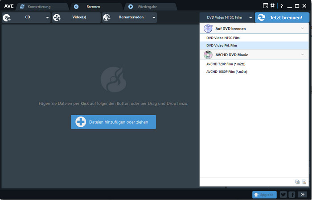Viewport: 312px width, 200px height.
Task: Click the add profile icon in the list footer
Action: coord(297,182)
